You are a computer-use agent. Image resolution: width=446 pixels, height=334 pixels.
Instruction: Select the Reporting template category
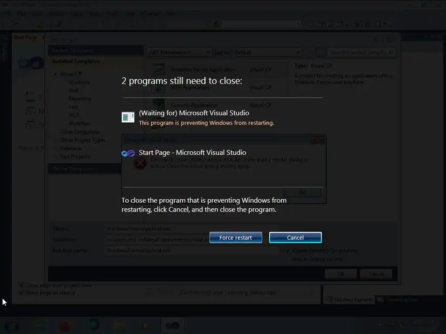pos(80,99)
